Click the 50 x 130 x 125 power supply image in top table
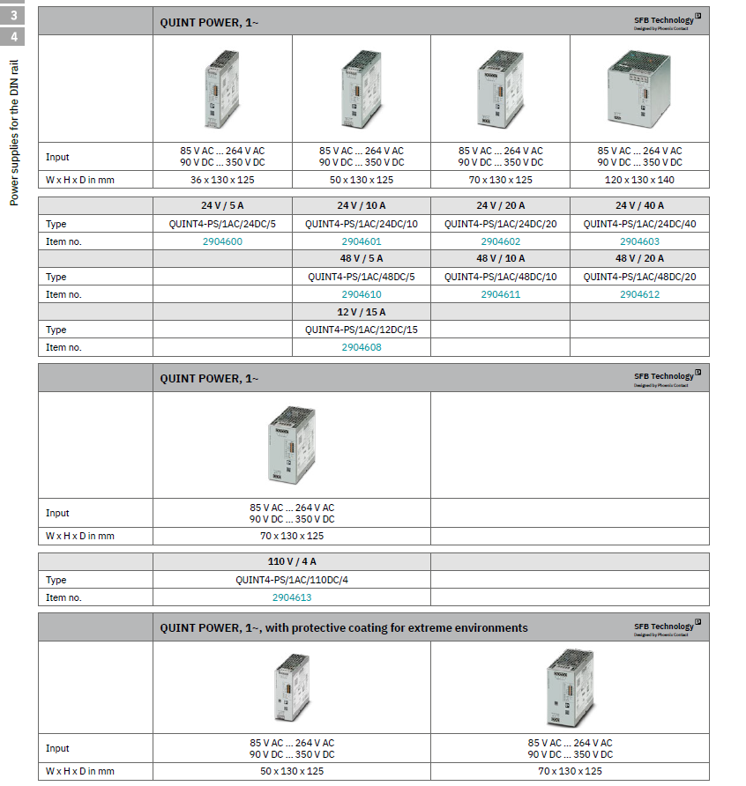Image resolution: width=746 pixels, height=786 pixels. (x=362, y=89)
